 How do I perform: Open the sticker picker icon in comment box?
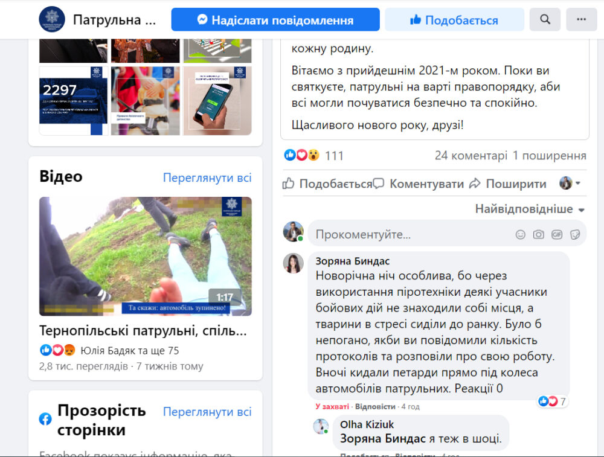(575, 234)
